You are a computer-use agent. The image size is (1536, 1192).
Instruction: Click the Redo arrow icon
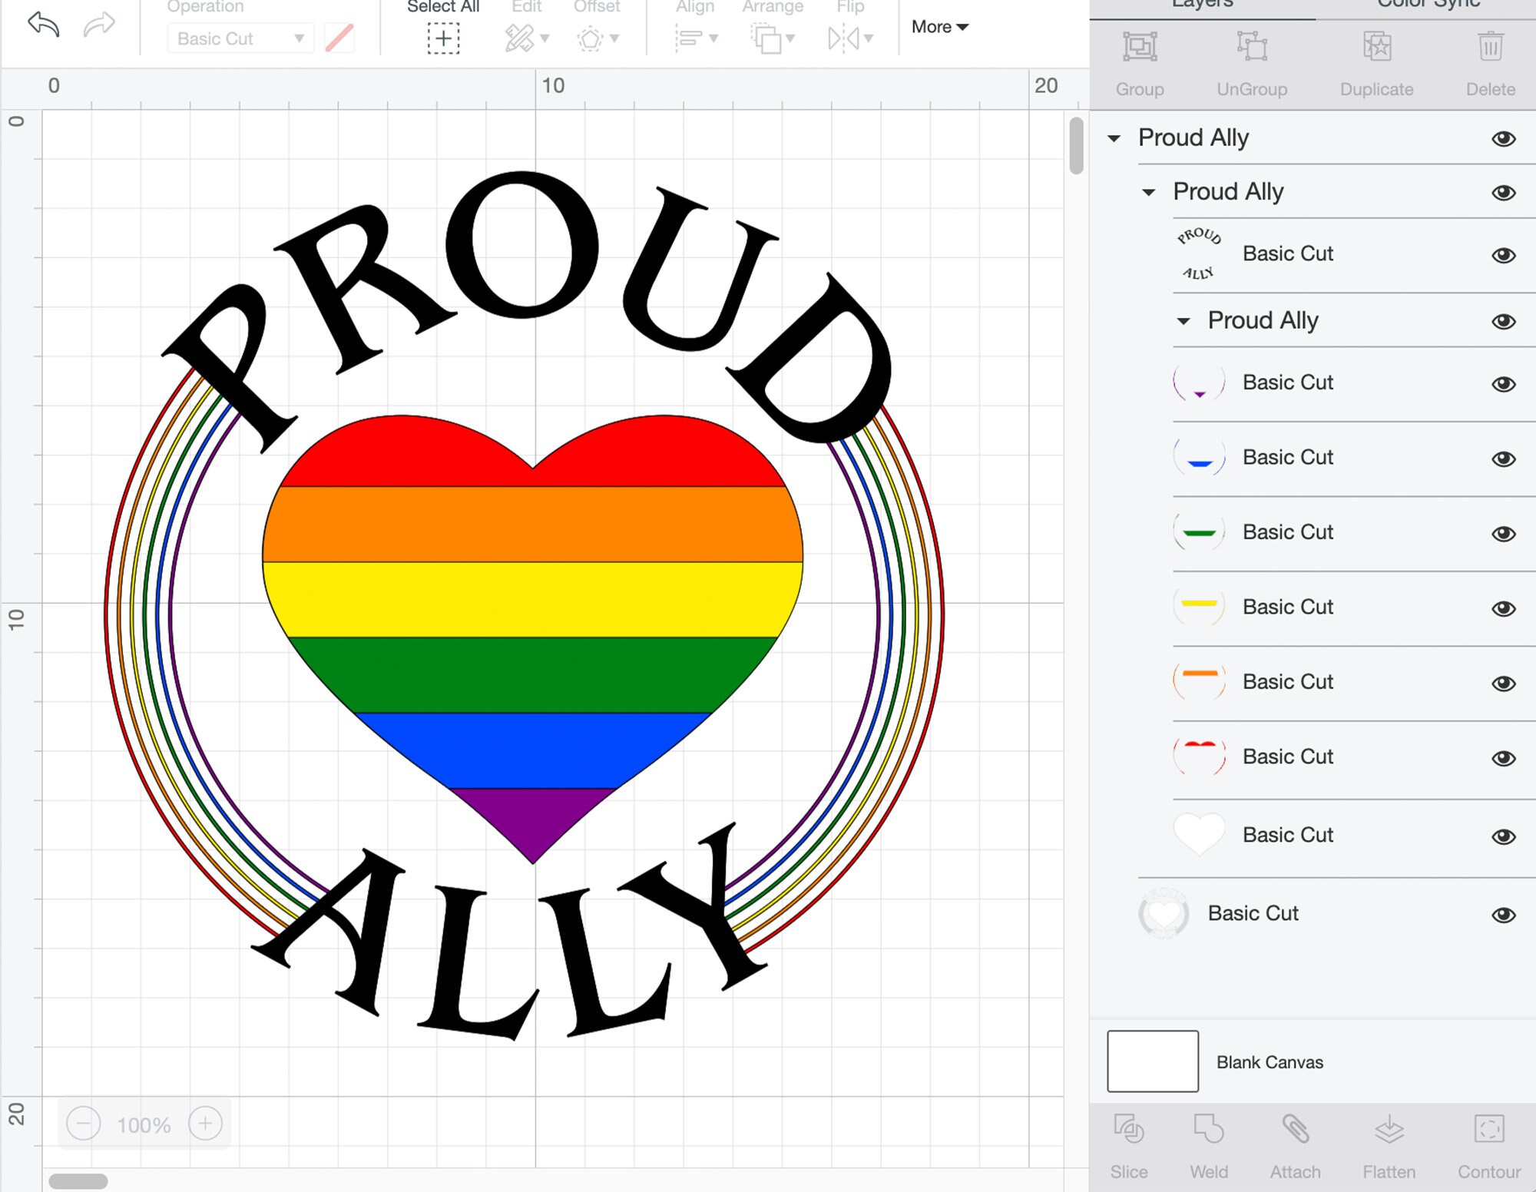pos(99,25)
